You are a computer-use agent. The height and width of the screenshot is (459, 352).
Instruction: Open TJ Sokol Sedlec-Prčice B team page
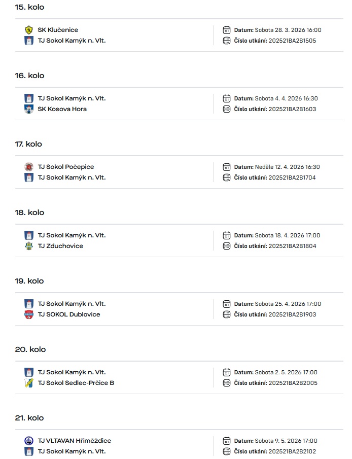tap(76, 383)
